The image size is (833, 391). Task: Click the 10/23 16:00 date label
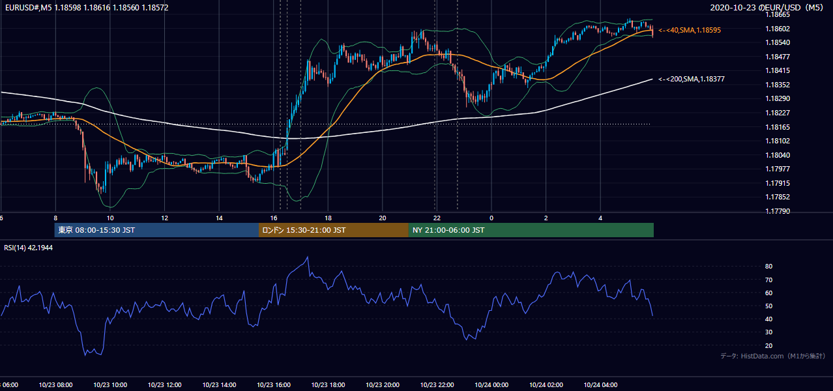tap(274, 385)
